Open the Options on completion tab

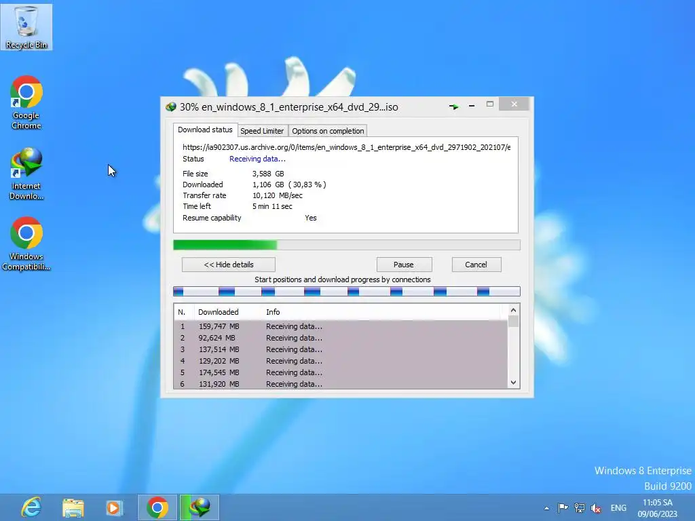pos(328,131)
